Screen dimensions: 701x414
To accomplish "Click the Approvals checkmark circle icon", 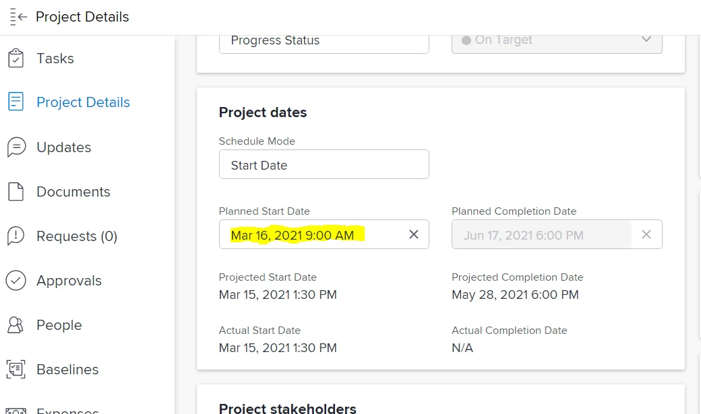I will (x=16, y=281).
